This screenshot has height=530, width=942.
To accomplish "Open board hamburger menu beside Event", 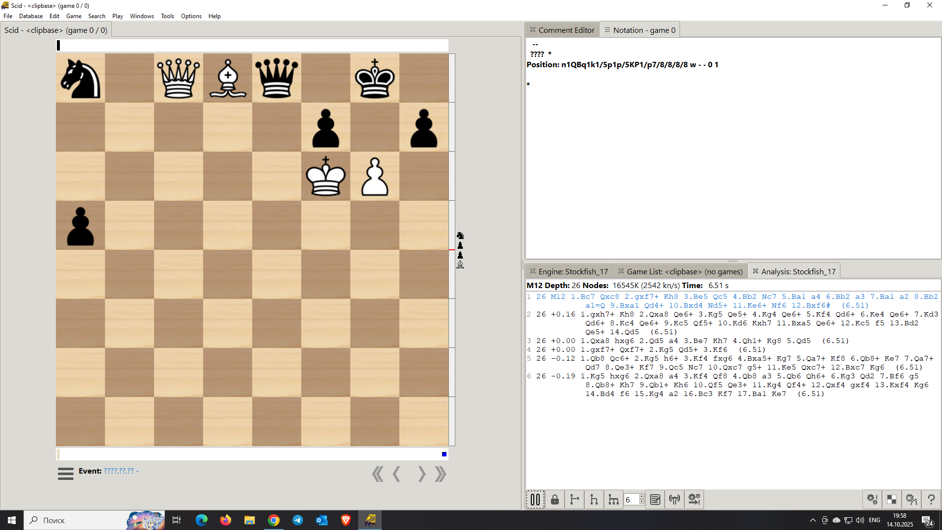I will pyautogui.click(x=66, y=474).
